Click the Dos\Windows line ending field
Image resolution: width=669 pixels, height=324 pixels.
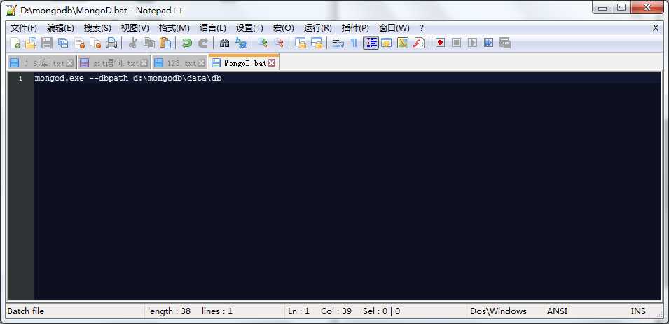(498, 311)
